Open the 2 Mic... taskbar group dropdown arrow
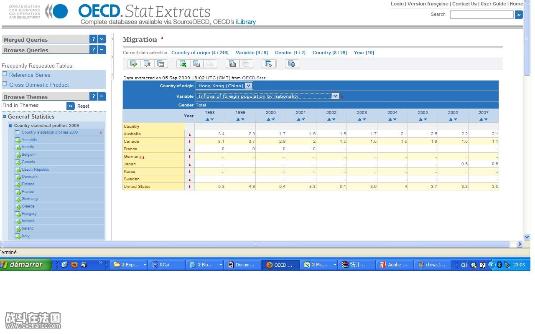 coord(335,265)
